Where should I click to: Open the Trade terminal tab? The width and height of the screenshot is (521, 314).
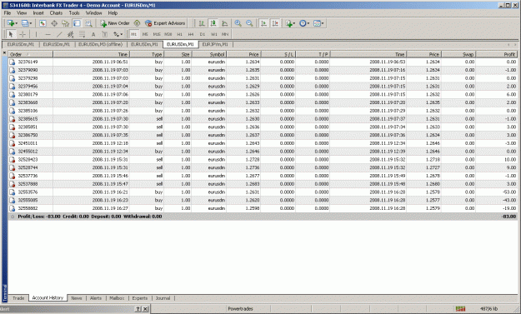coord(18,298)
